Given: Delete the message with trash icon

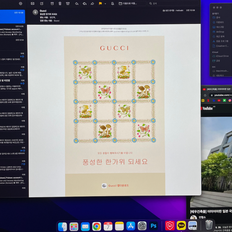Looking at the screenshot, I should point(60,3).
